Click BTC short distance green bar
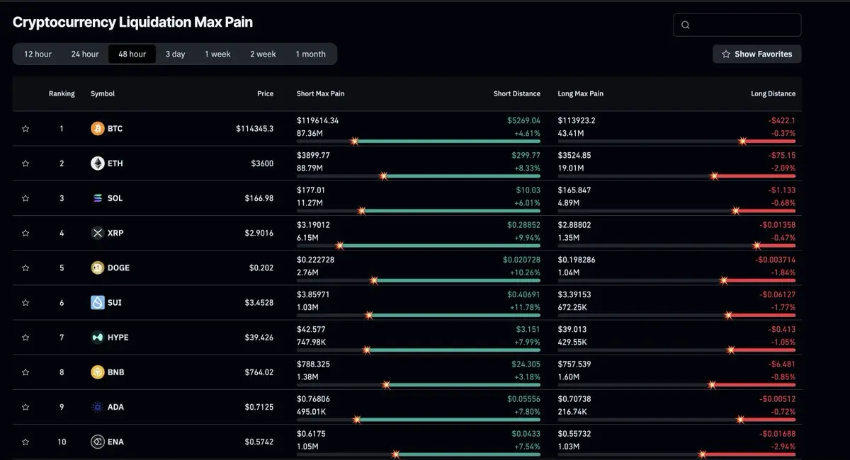This screenshot has height=460, width=850. point(448,142)
